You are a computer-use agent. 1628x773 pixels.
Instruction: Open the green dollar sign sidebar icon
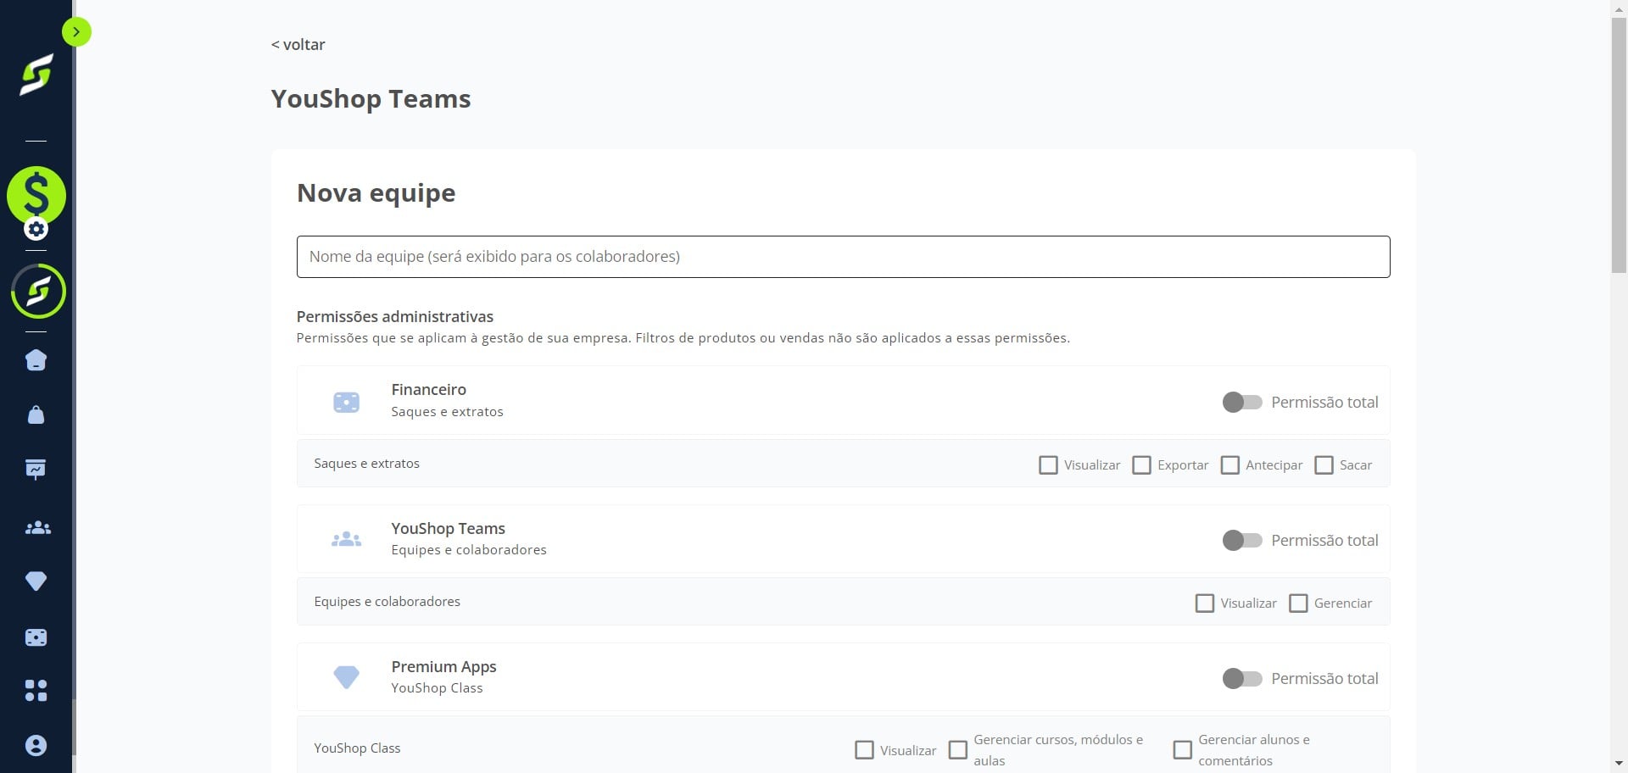click(x=36, y=194)
